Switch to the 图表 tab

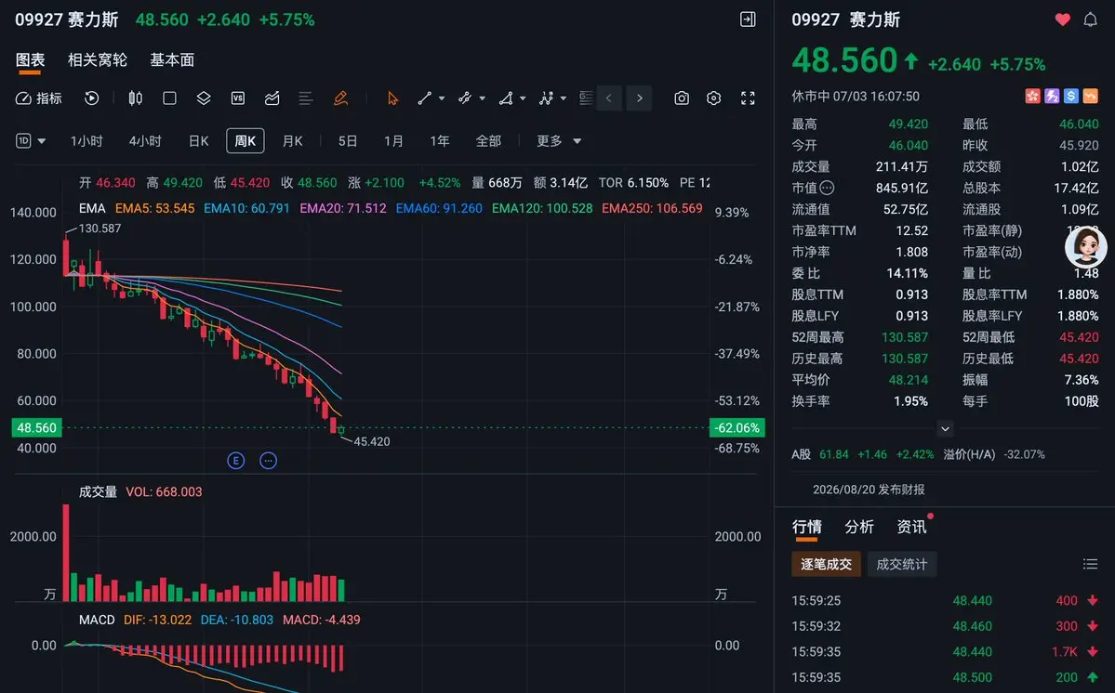coord(31,59)
